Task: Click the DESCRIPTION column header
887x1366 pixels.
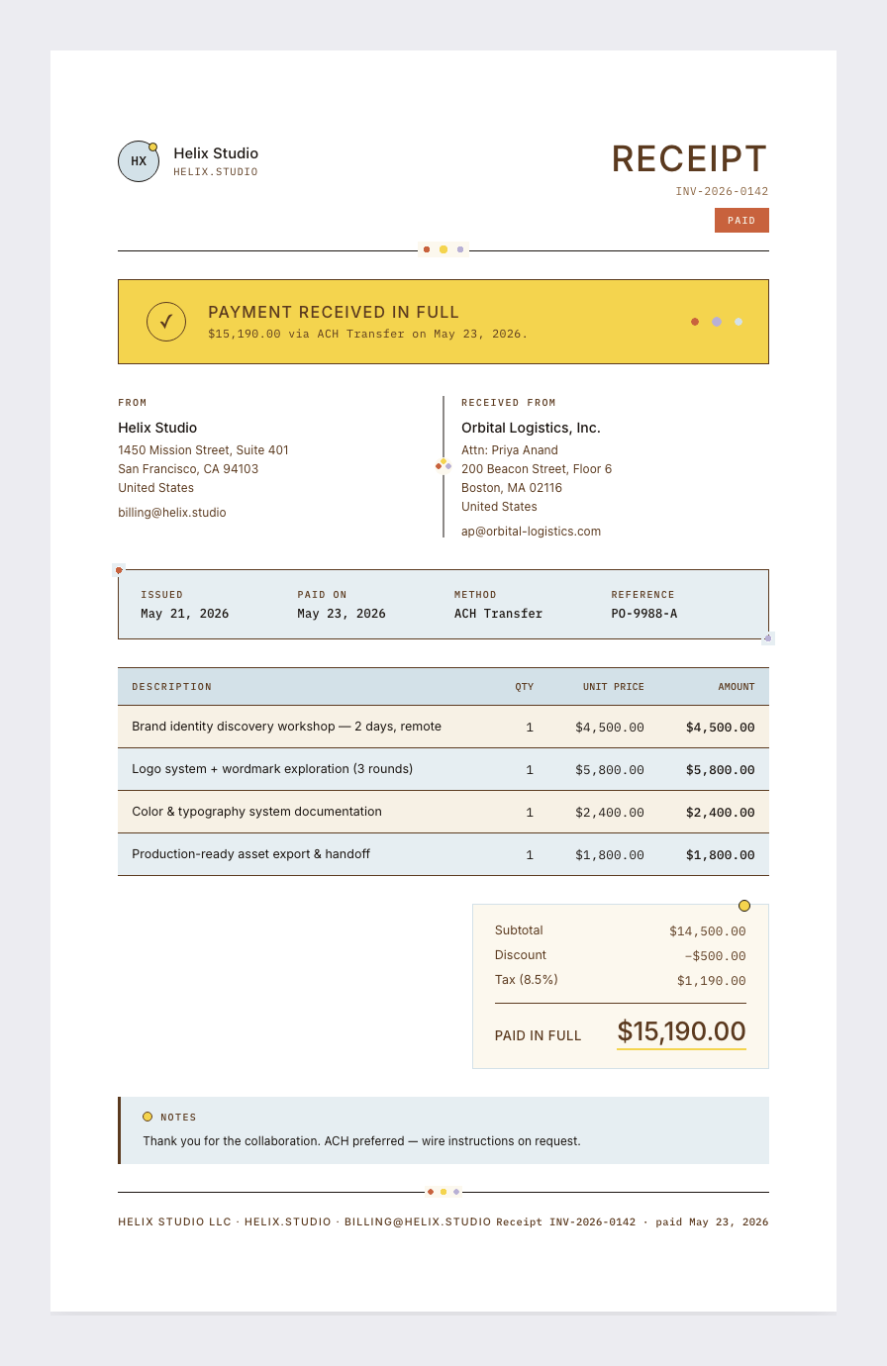Action: (x=172, y=687)
